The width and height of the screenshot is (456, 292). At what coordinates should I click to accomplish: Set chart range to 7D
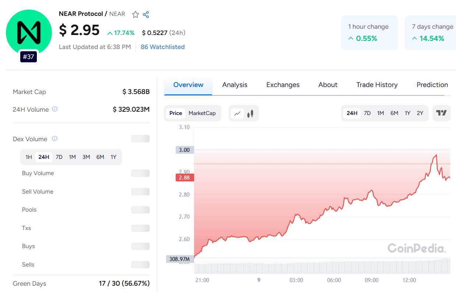tap(367, 113)
